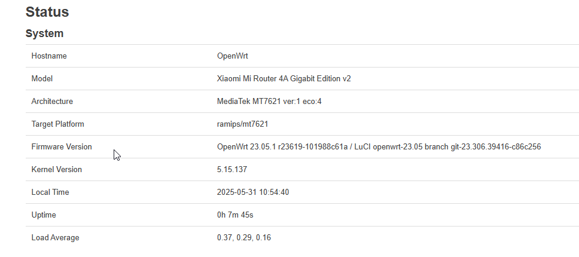
Task: Select the Model row label
Action: click(42, 78)
